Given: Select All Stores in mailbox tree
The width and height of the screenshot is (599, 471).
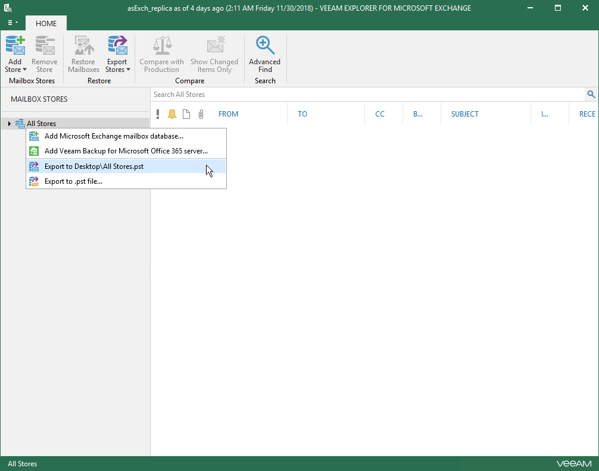Looking at the screenshot, I should tap(41, 123).
